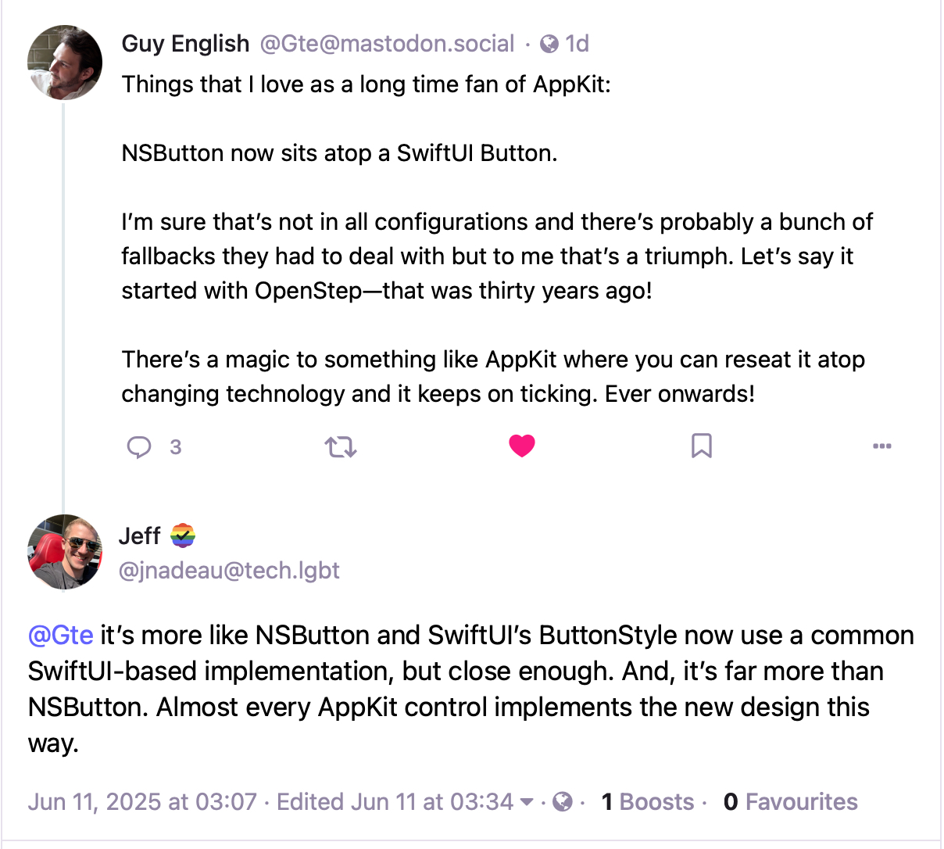Image resolution: width=944 pixels, height=849 pixels.
Task: Boost Guy English's post
Action: point(341,447)
